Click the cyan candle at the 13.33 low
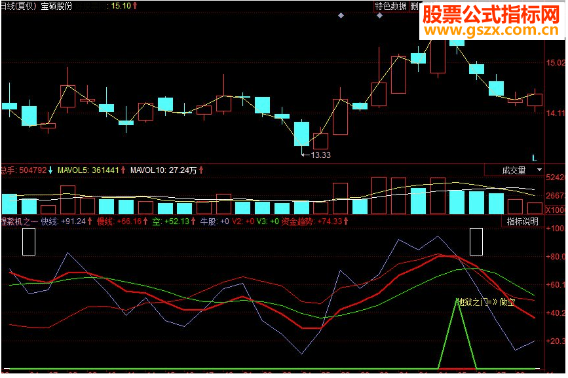Viewport: 568px width, 378px height. 301,134
